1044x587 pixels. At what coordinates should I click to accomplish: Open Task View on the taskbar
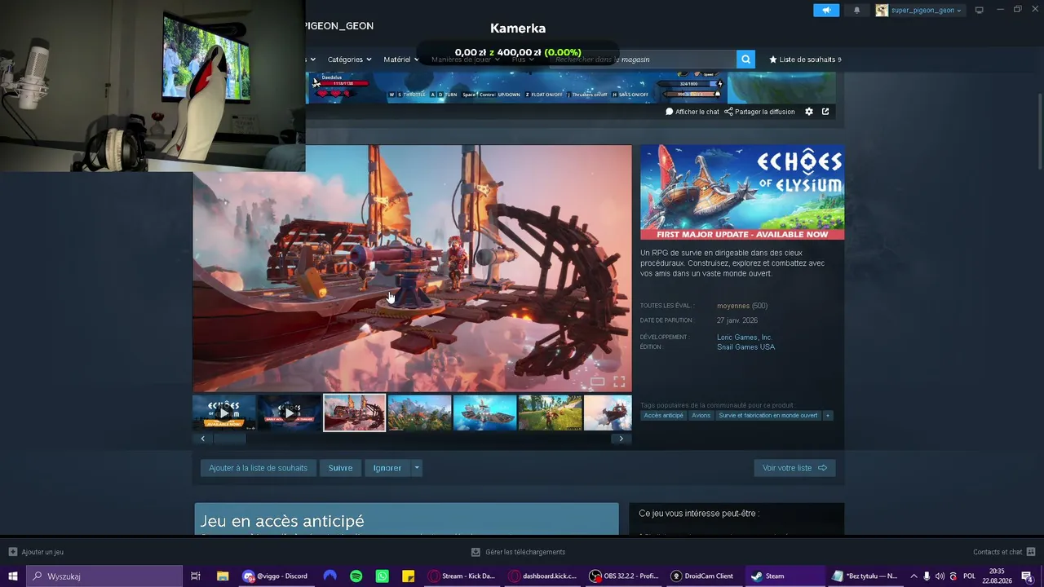point(196,576)
